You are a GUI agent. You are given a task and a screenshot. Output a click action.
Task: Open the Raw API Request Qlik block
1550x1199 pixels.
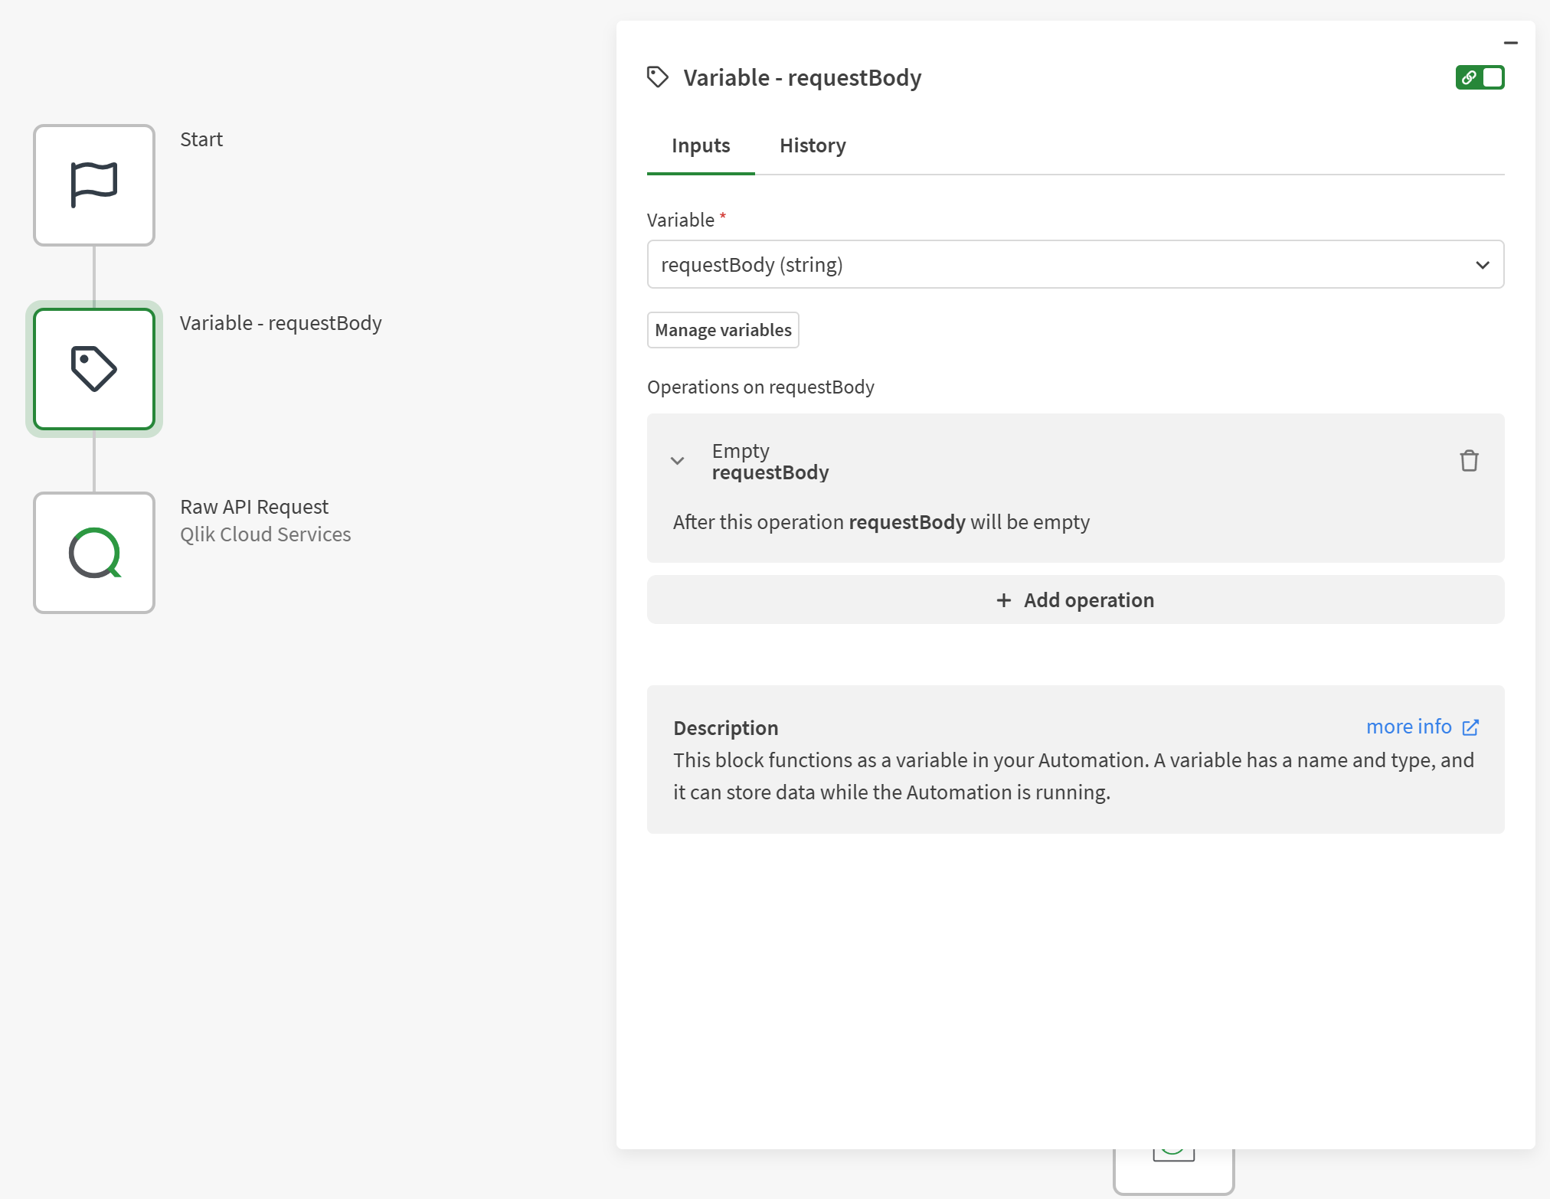point(94,553)
